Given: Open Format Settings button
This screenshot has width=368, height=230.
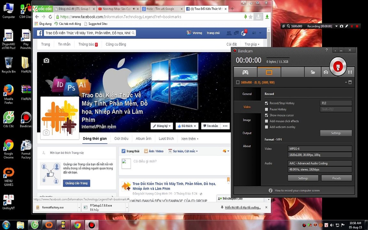Looking at the screenshot, I should point(303,178).
